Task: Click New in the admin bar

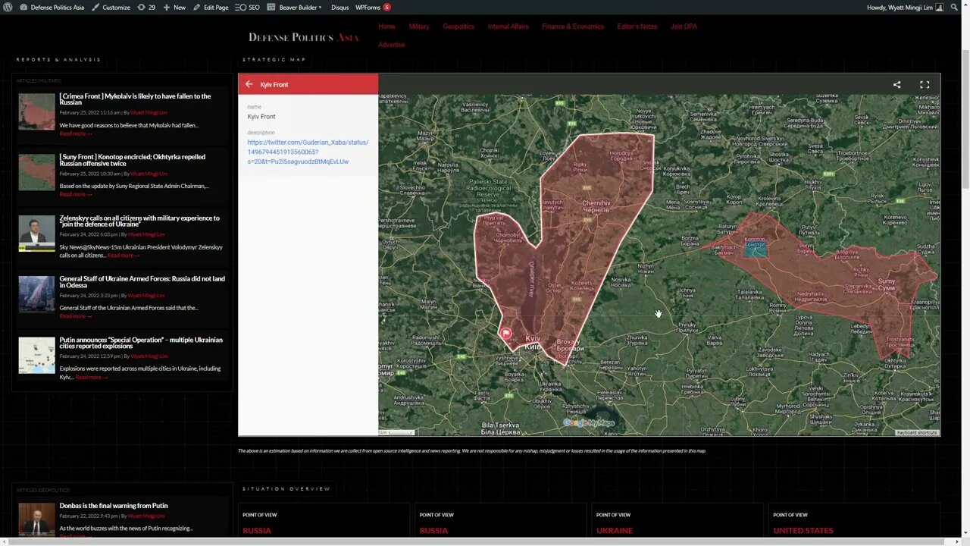Action: tap(174, 7)
